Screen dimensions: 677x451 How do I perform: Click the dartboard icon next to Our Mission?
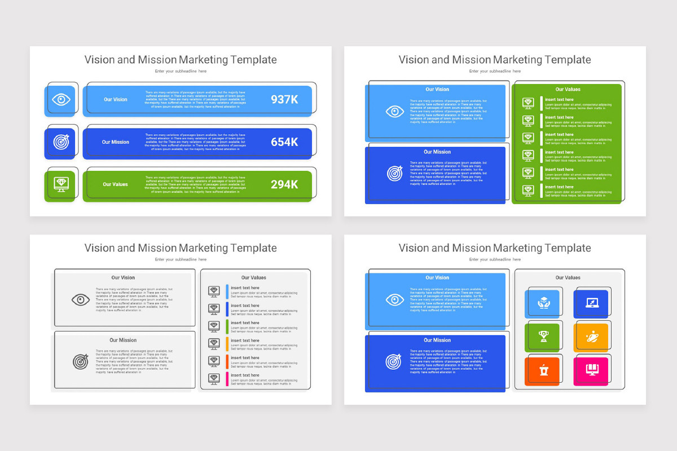pyautogui.click(x=61, y=142)
